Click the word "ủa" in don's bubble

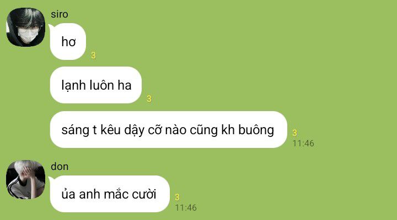coord(68,194)
